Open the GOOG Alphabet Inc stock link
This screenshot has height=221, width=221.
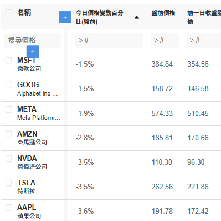pyautogui.click(x=38, y=89)
